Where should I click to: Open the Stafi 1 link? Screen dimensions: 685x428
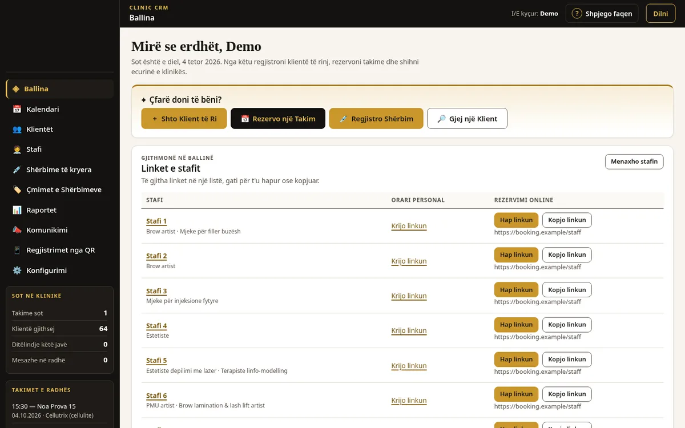click(x=156, y=221)
